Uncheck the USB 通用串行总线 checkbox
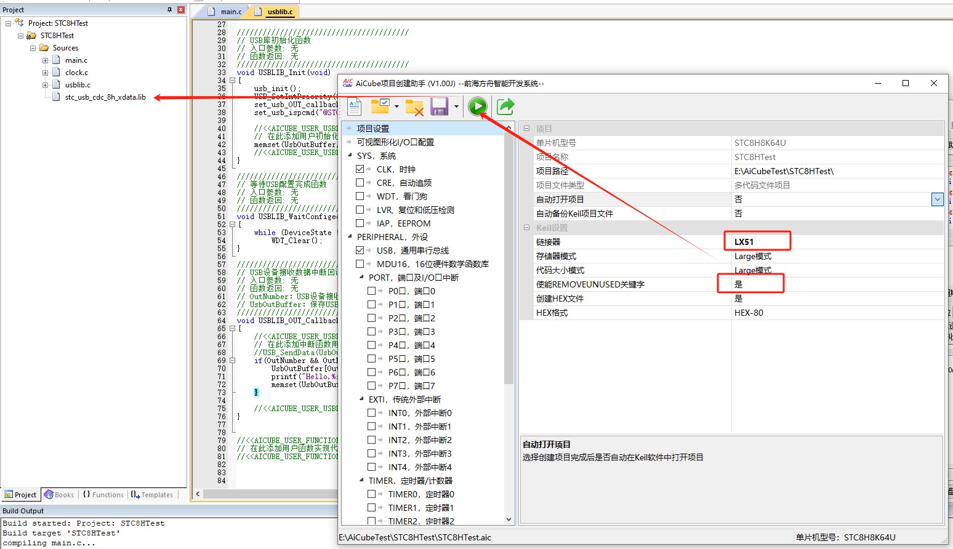The image size is (953, 549). tap(360, 250)
